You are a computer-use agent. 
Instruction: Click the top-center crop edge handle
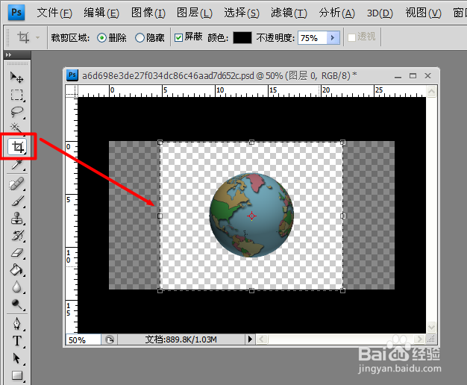(x=251, y=143)
